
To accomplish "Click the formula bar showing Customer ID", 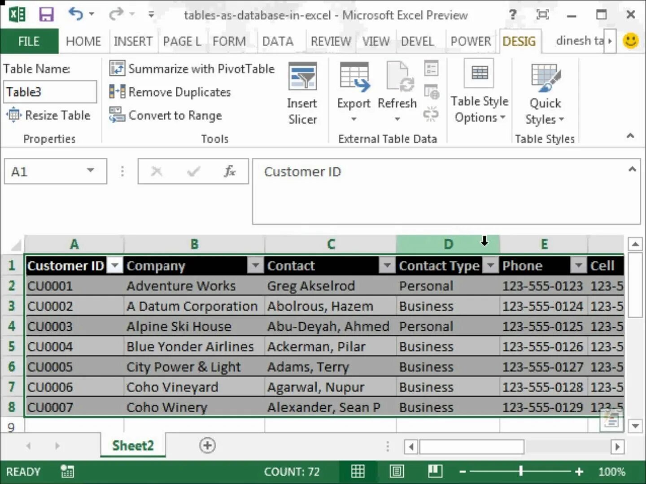I will [446, 191].
